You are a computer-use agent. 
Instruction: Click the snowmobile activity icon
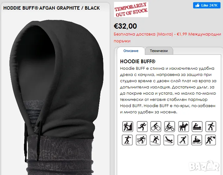coord(197,140)
